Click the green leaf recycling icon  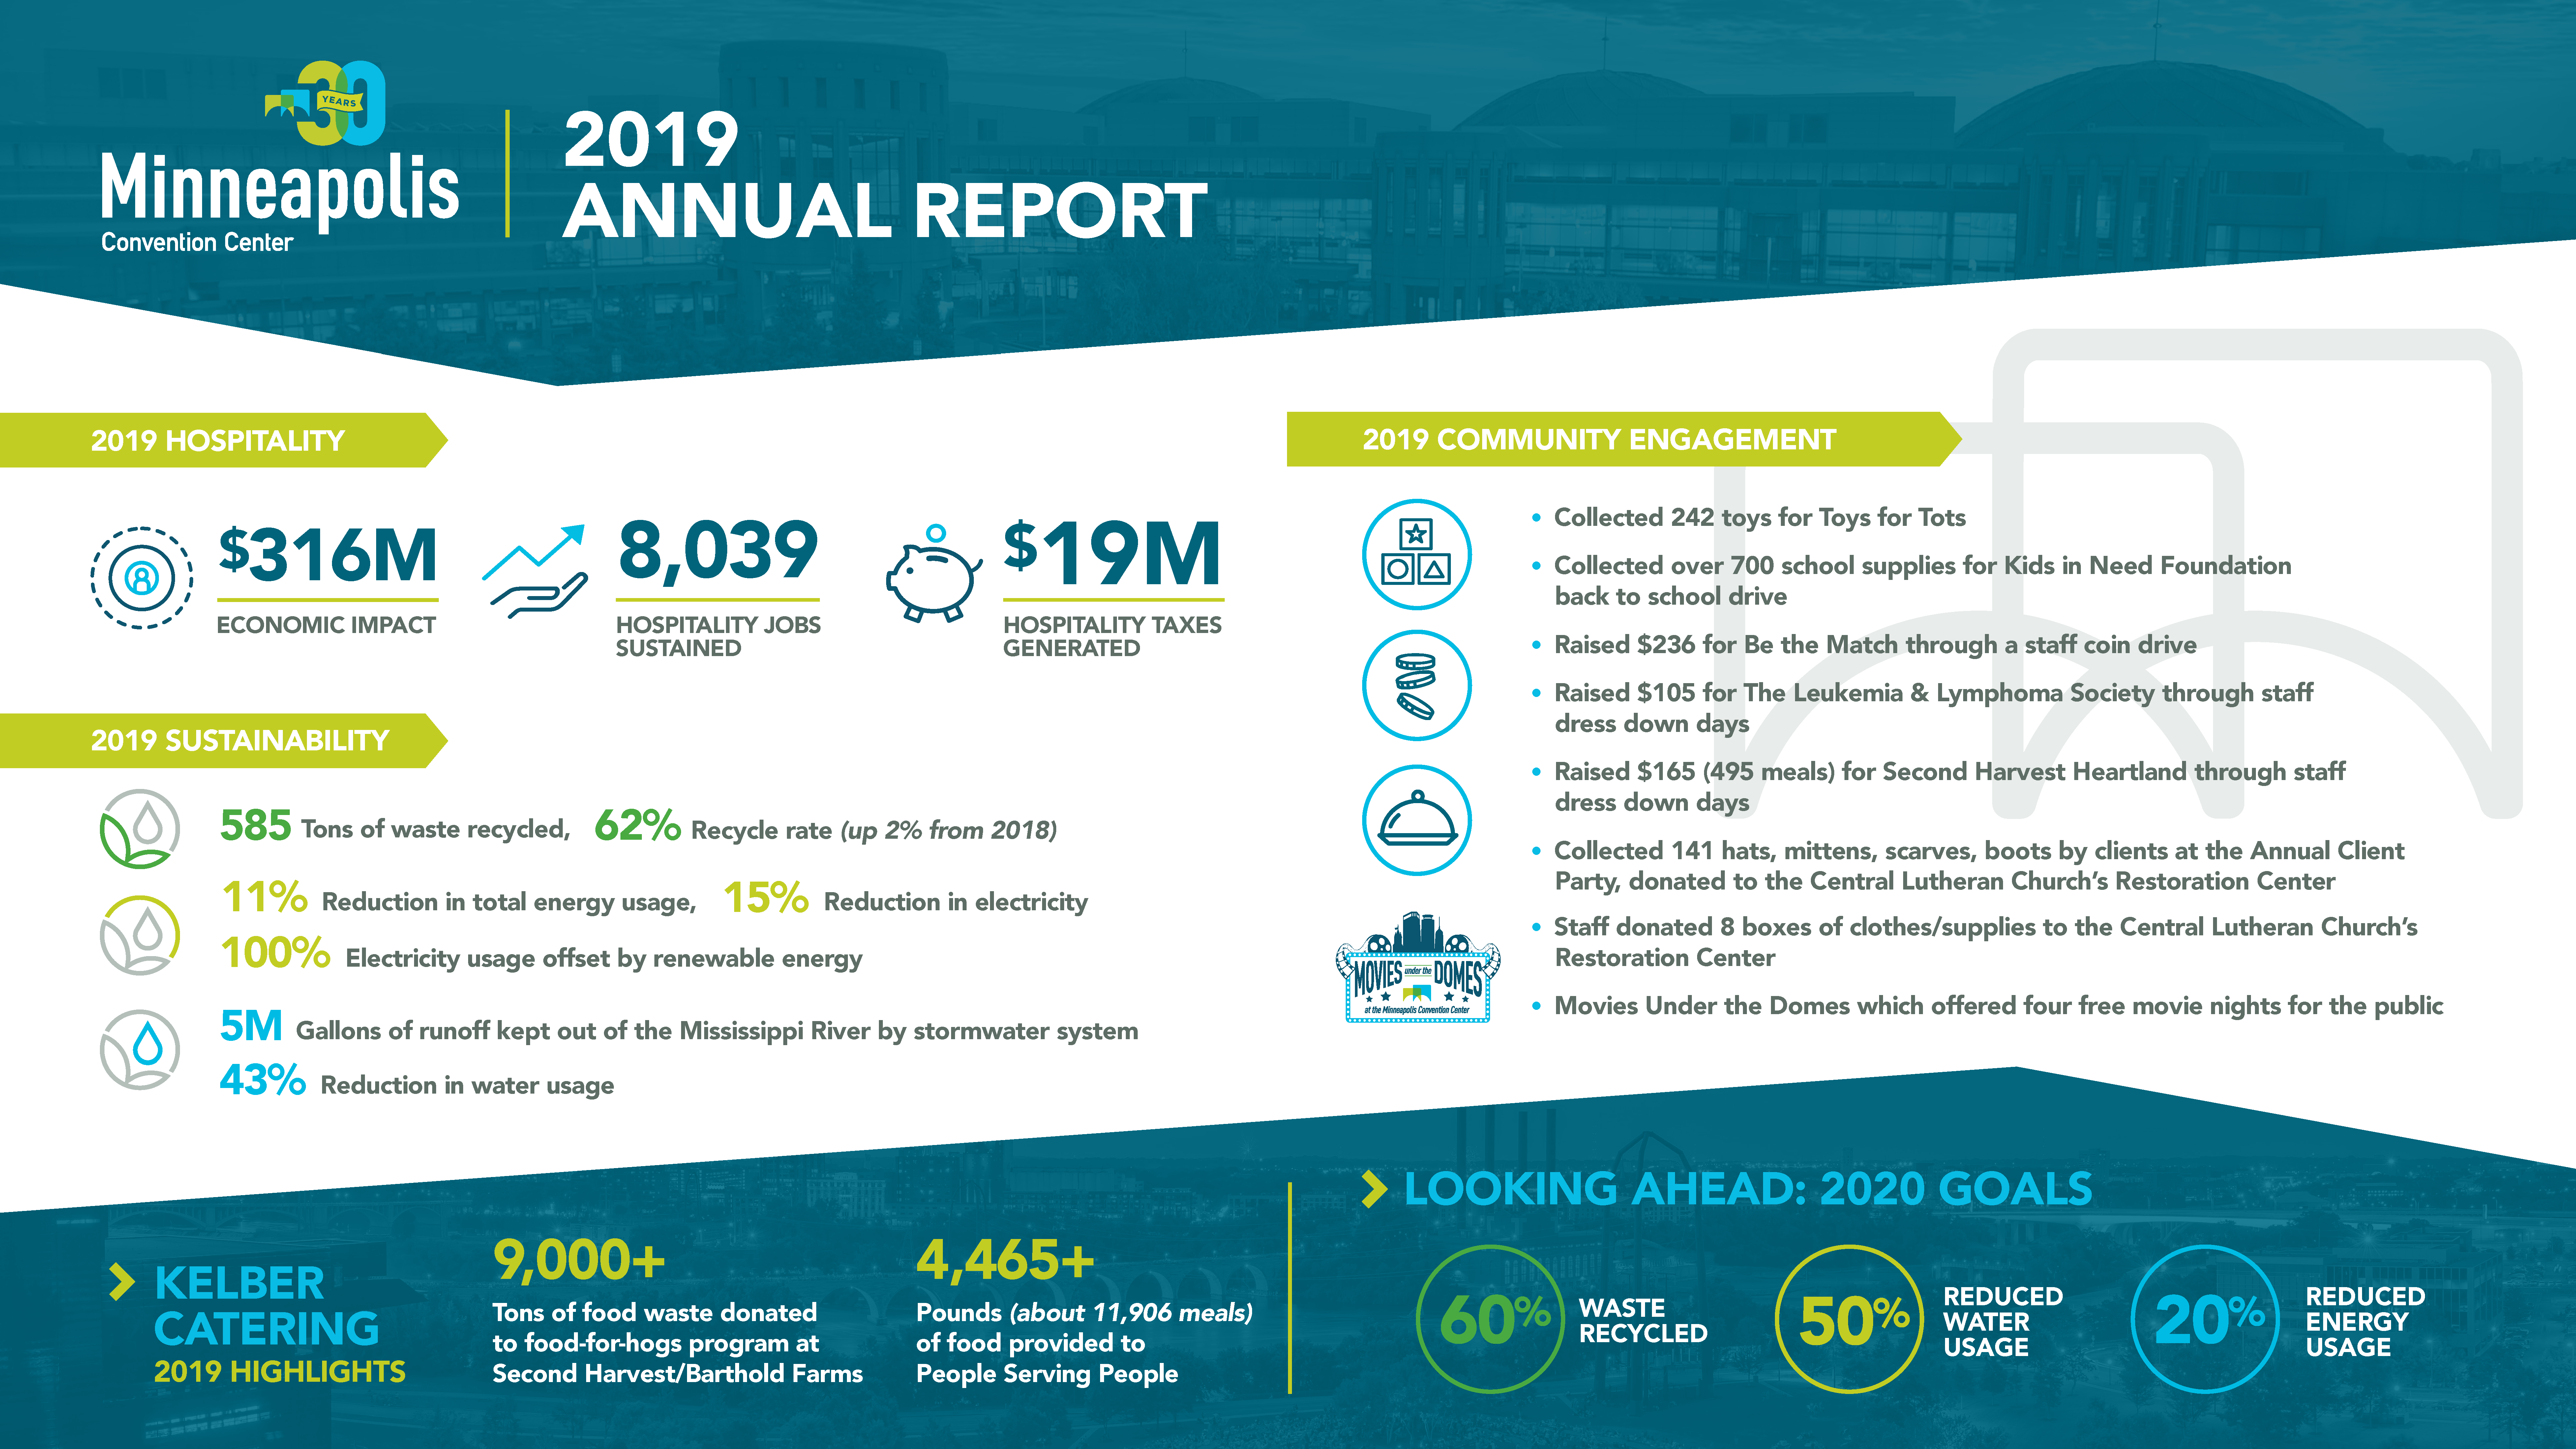(140, 829)
